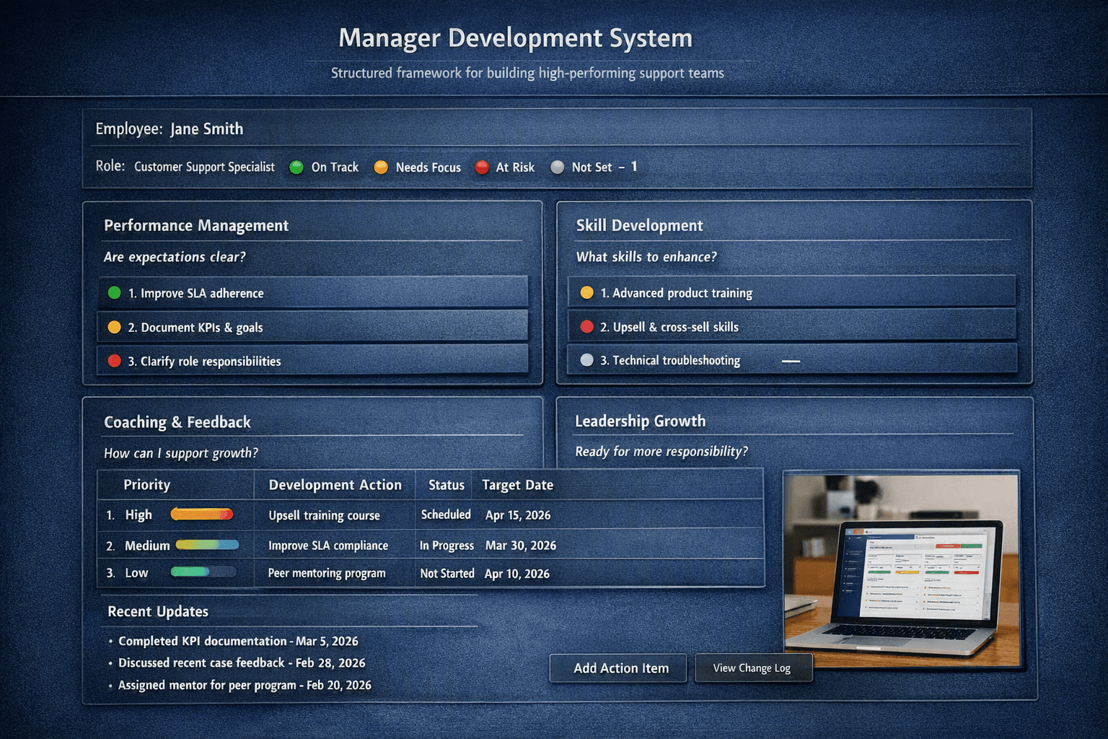Click the orange Needs Focus status dot
Image resolution: width=1108 pixels, height=739 pixels.
click(x=381, y=167)
